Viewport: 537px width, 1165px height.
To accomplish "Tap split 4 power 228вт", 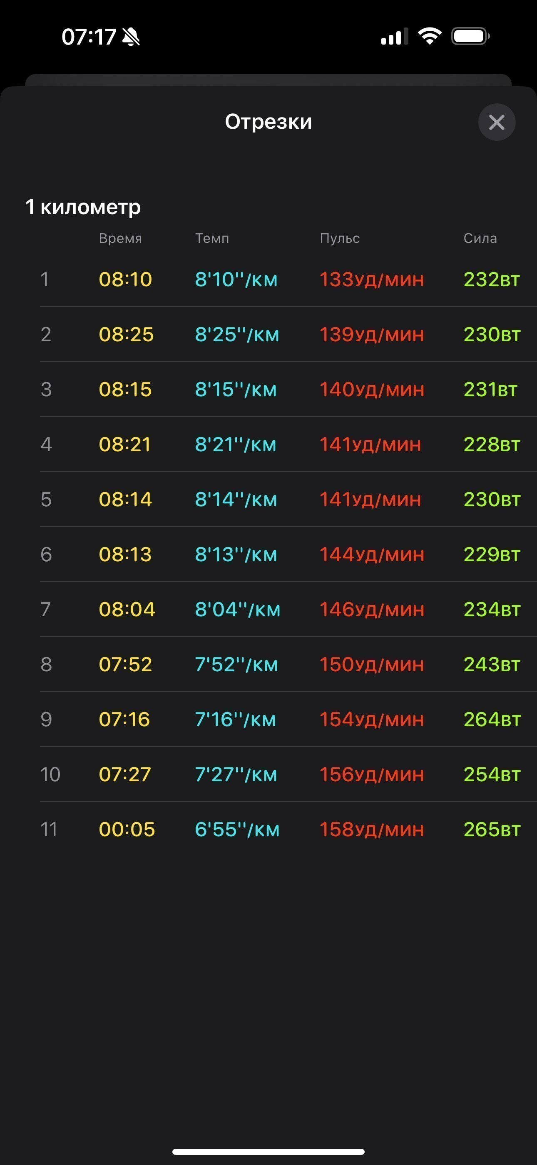I will tap(492, 444).
